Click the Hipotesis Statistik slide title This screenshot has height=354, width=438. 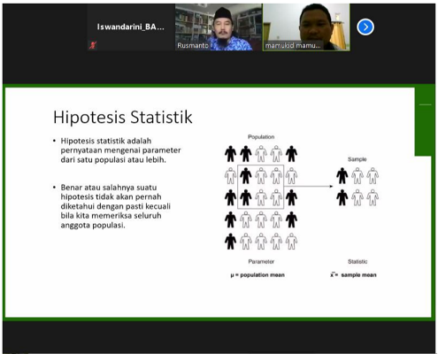click(123, 117)
